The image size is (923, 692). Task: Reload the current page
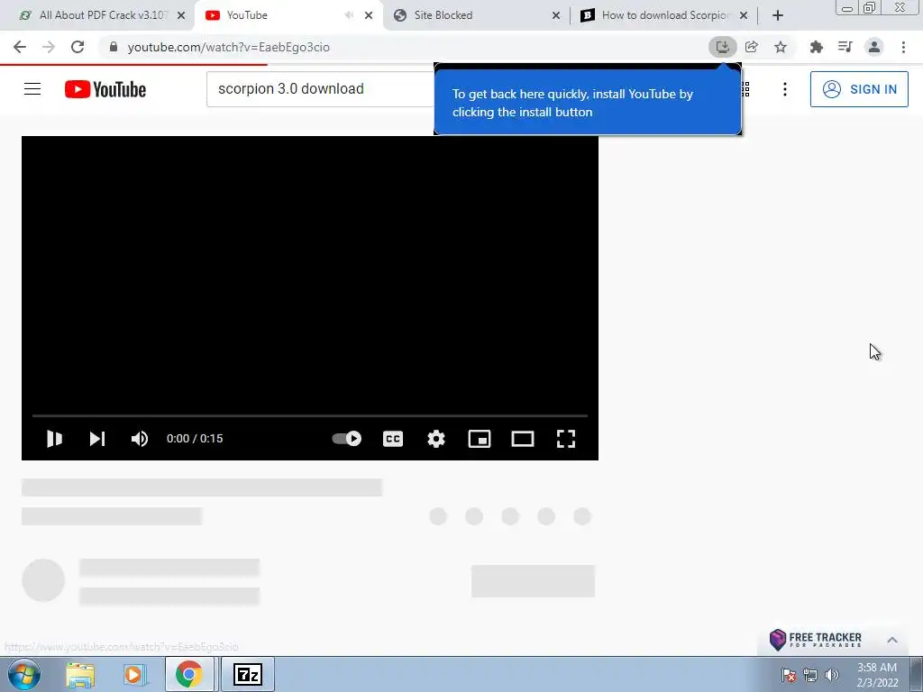point(78,47)
